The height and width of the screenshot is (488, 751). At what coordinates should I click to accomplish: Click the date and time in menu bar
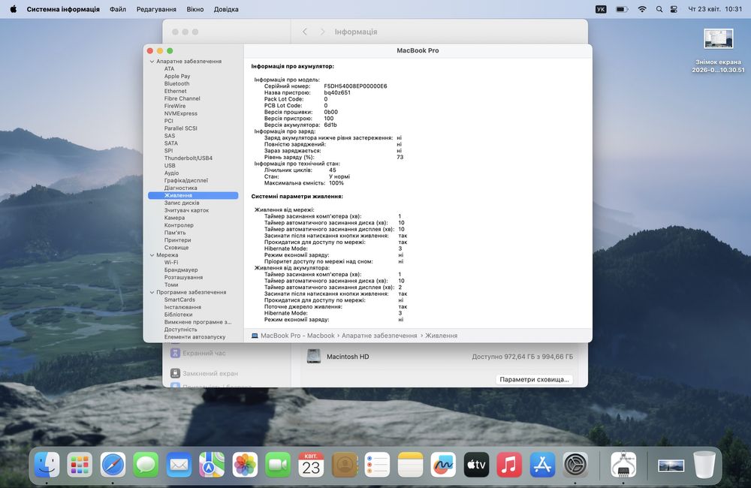pos(715,9)
